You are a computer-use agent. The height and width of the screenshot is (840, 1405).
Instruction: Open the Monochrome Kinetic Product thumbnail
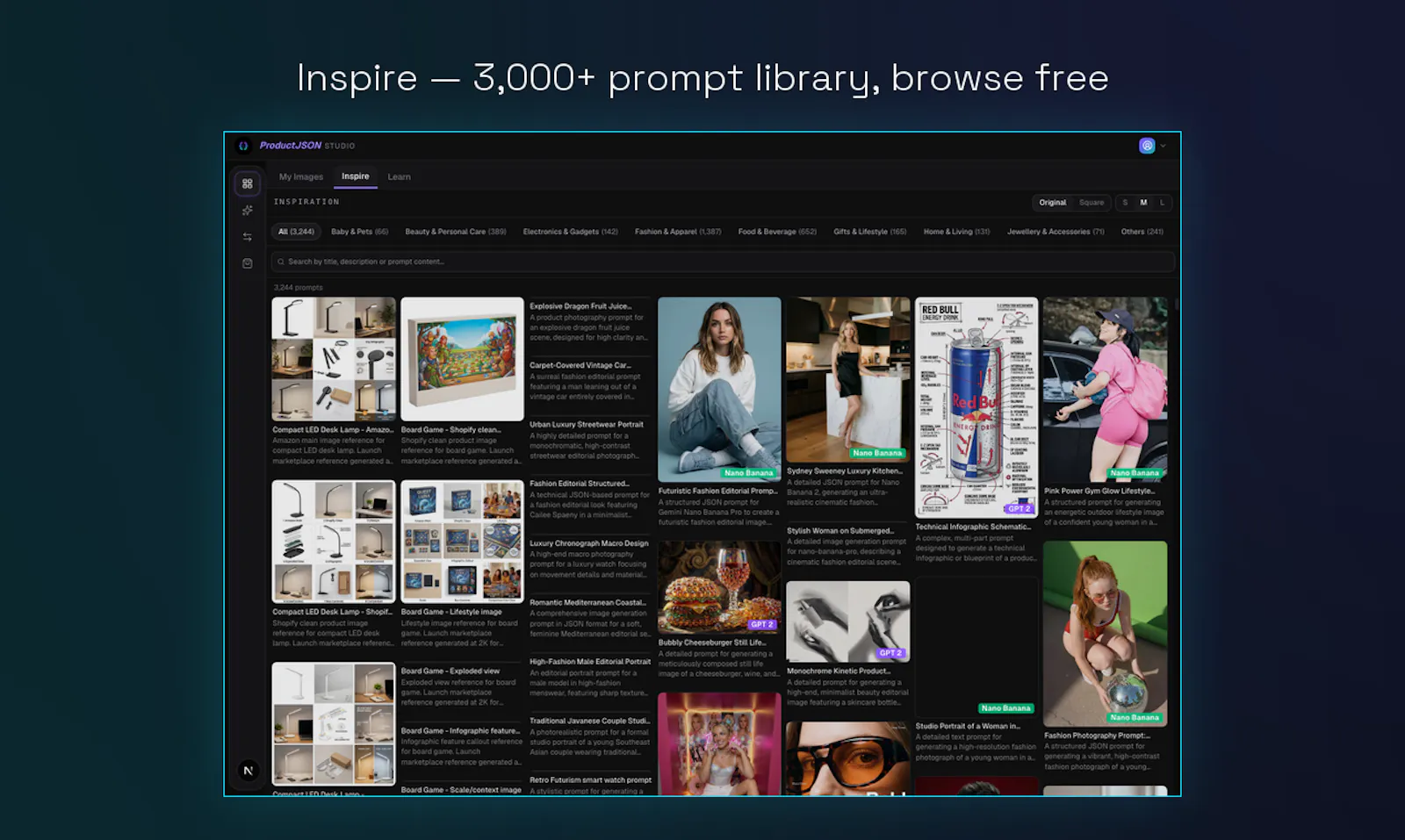(x=848, y=621)
